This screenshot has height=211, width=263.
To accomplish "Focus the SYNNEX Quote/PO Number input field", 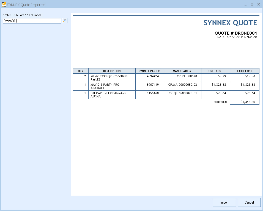I will coord(32,21).
